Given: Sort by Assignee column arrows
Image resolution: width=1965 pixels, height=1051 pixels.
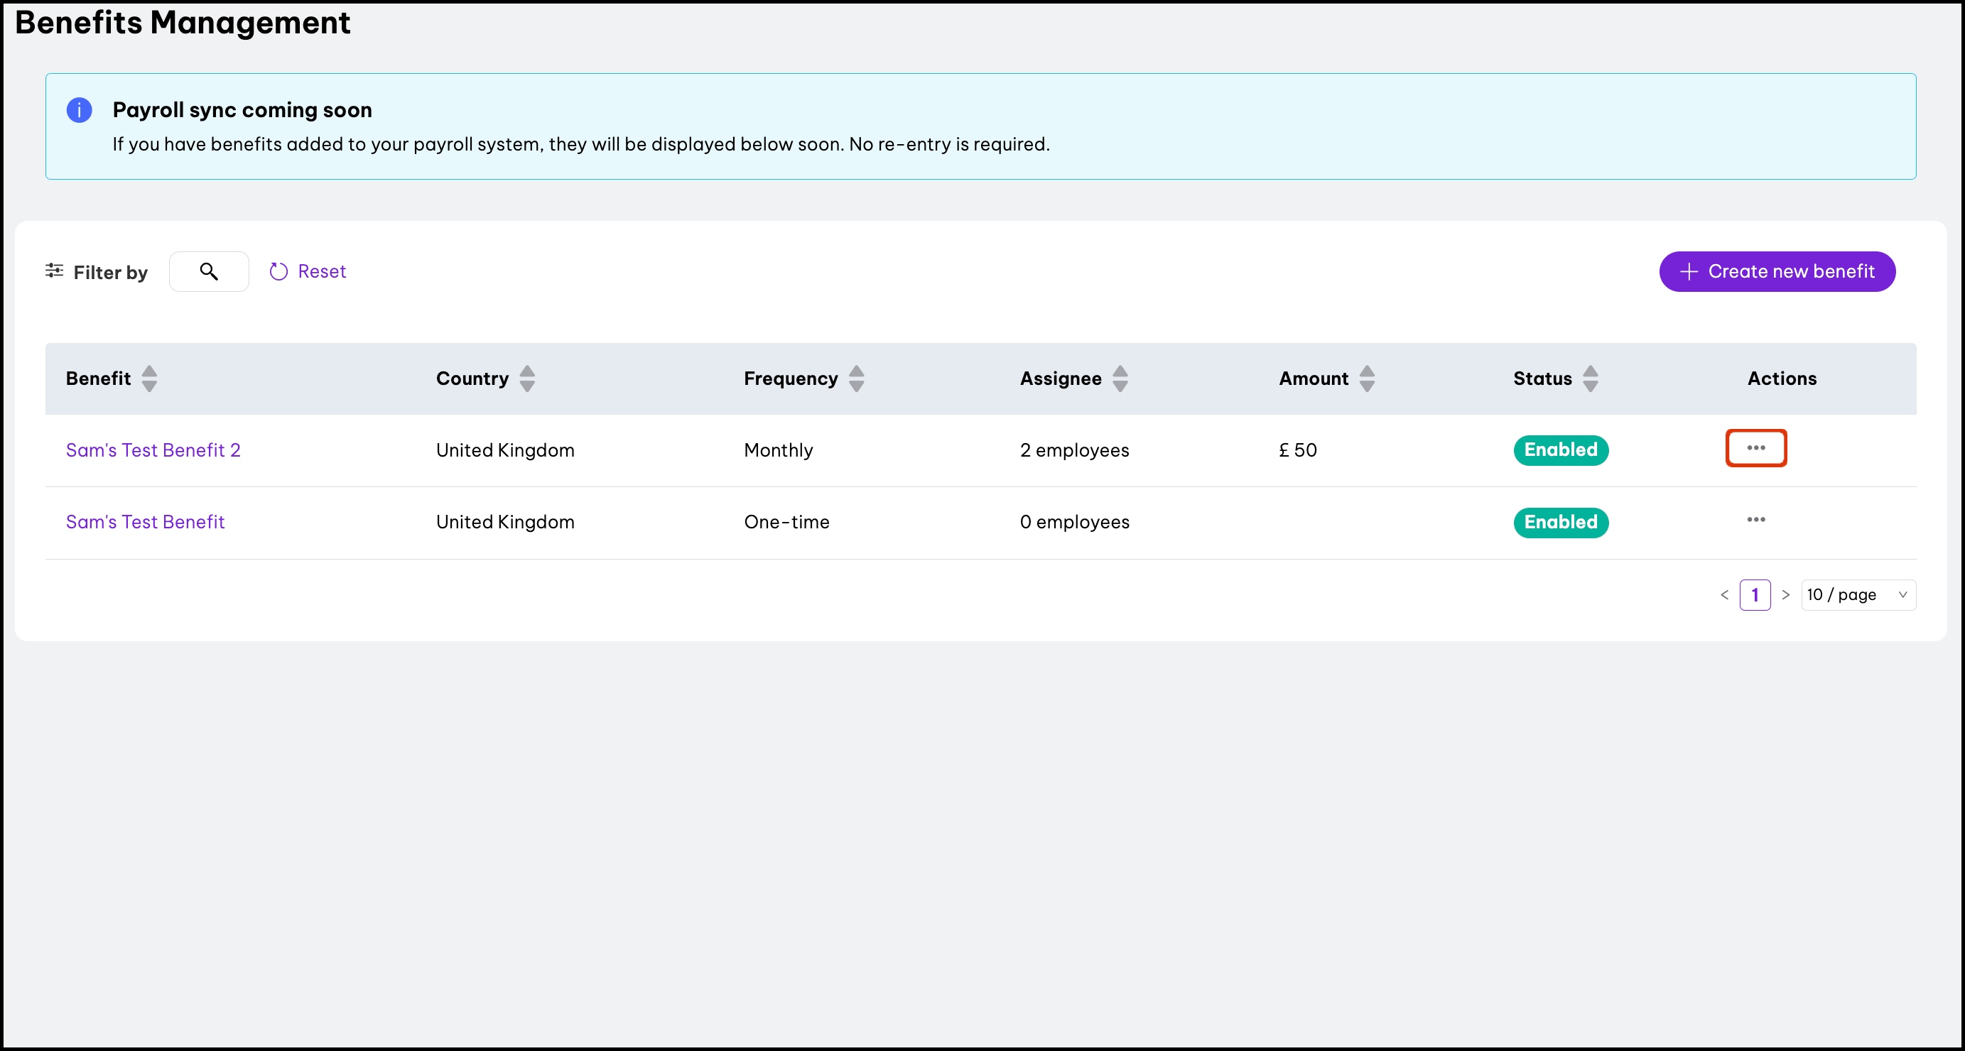Looking at the screenshot, I should 1120,379.
